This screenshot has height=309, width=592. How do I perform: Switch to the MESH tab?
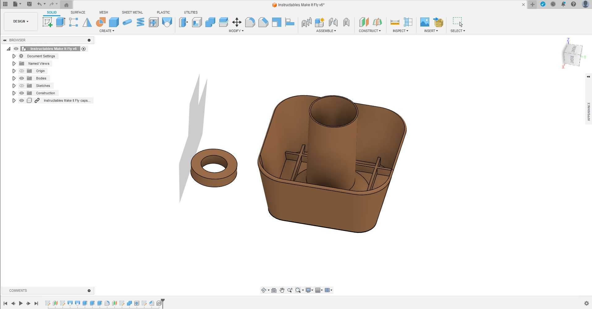[x=104, y=12]
